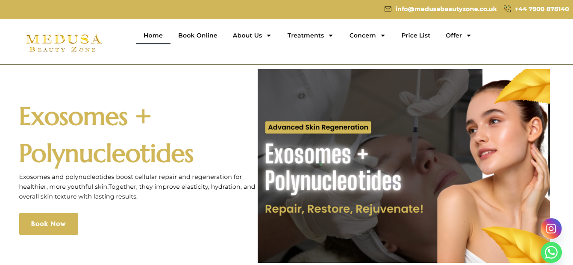Click the Exosomes + Polynucleotides banner image

(404, 166)
